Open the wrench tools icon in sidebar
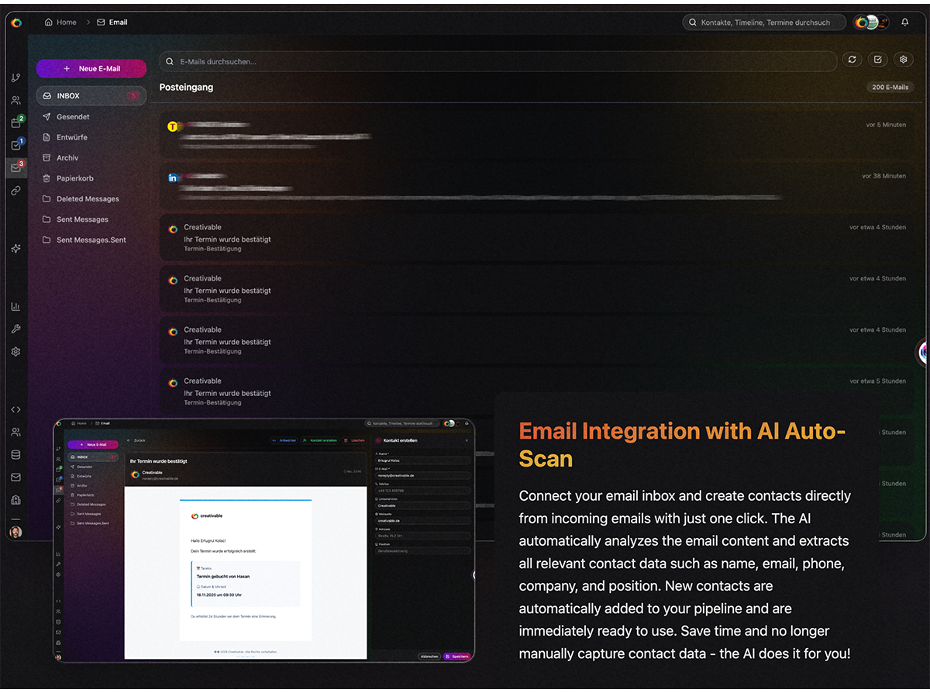The height and width of the screenshot is (693, 930). [15, 329]
